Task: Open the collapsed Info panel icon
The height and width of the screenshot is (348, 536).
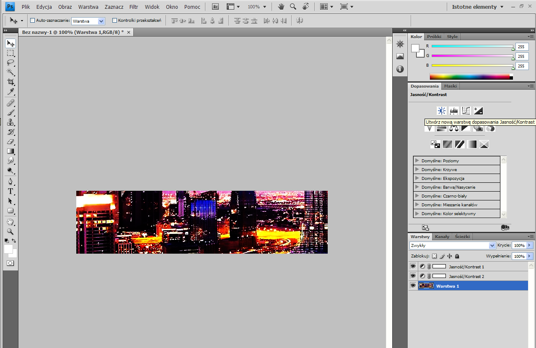Action: 400,69
